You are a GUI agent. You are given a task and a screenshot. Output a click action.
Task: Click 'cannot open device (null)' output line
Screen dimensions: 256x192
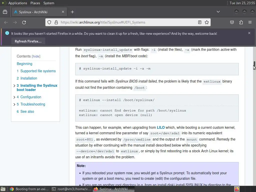pyautogui.click(x=115, y=115)
